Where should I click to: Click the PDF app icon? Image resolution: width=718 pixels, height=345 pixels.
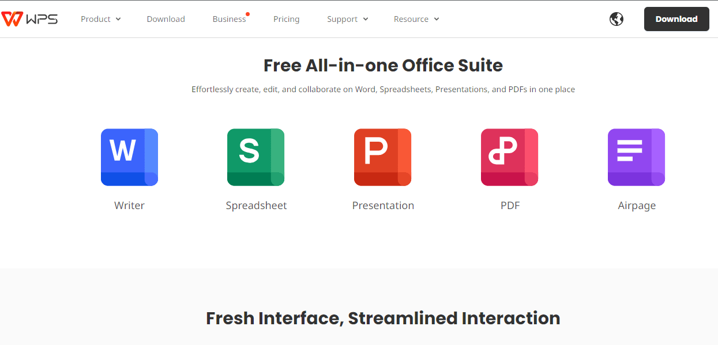click(x=509, y=157)
